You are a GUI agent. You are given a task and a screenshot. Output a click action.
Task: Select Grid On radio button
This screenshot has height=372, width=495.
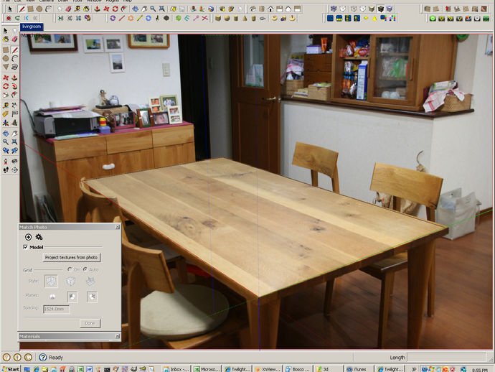point(70,269)
